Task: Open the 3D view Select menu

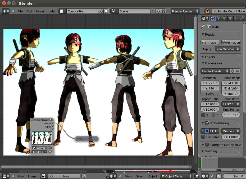Action: coord(140,176)
